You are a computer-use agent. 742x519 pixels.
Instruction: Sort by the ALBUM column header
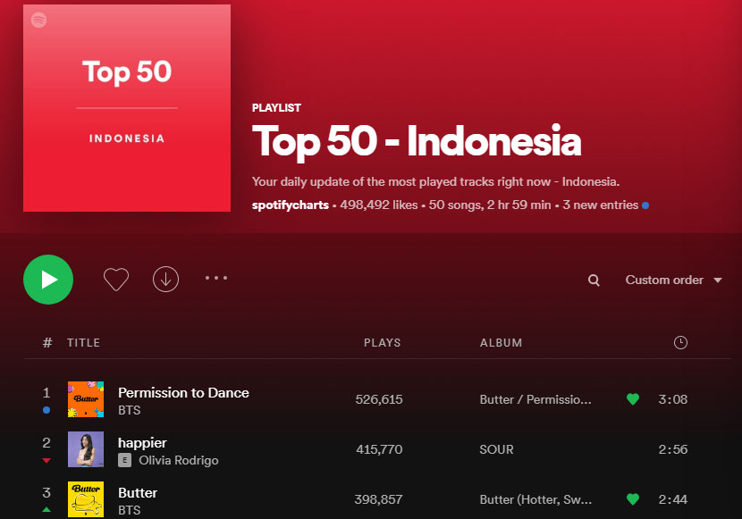502,343
